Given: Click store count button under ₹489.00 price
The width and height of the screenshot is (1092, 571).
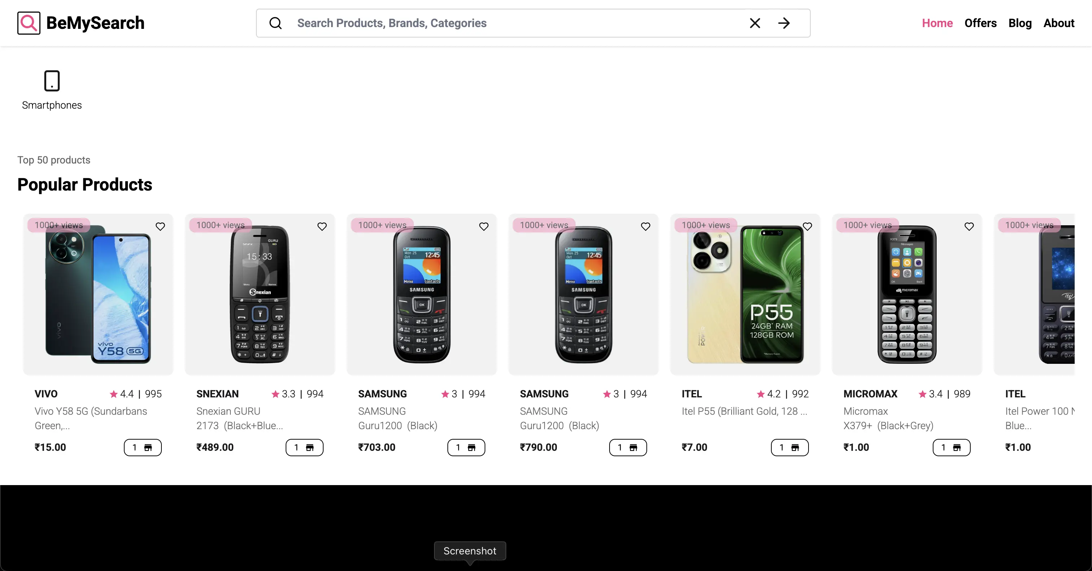Looking at the screenshot, I should coord(304,447).
